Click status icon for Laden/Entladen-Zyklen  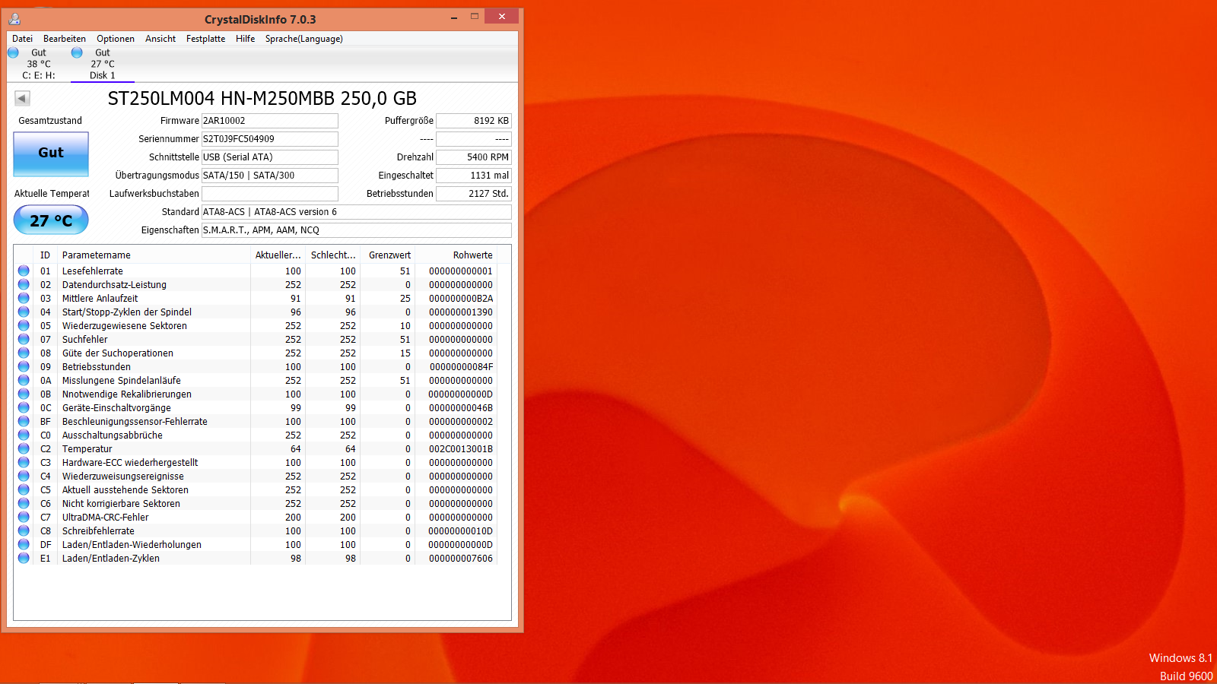24,558
